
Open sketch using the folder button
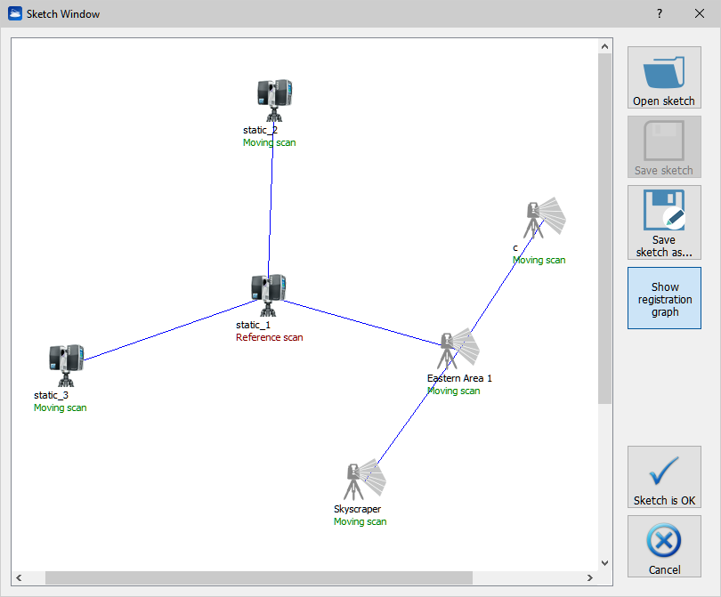tap(664, 78)
